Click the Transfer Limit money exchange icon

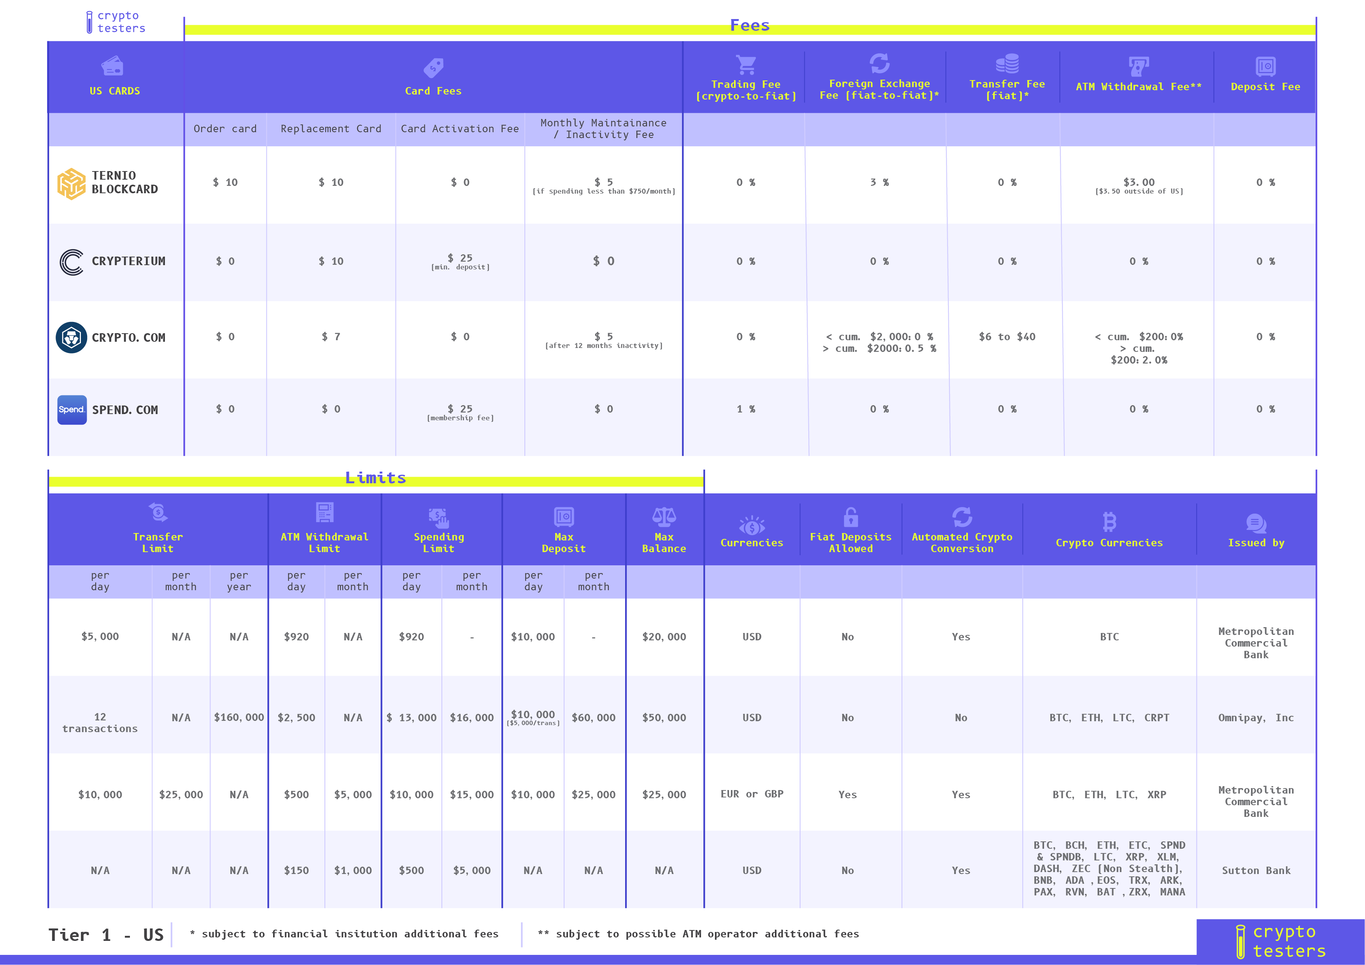(x=158, y=512)
